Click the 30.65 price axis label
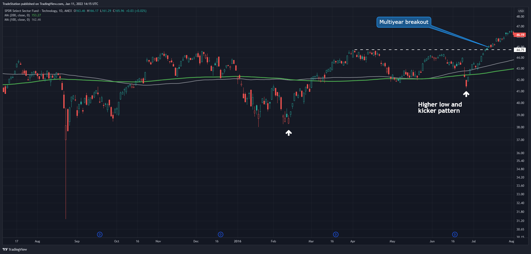This screenshot has height=254, width=531. click(520, 229)
